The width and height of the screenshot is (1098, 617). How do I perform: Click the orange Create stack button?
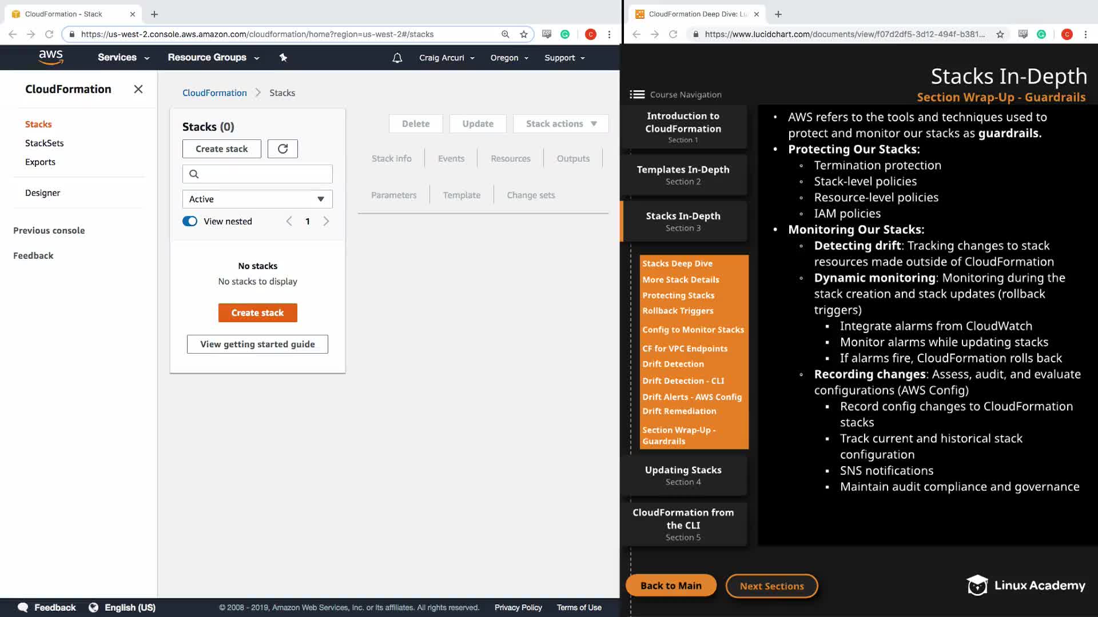(x=257, y=312)
